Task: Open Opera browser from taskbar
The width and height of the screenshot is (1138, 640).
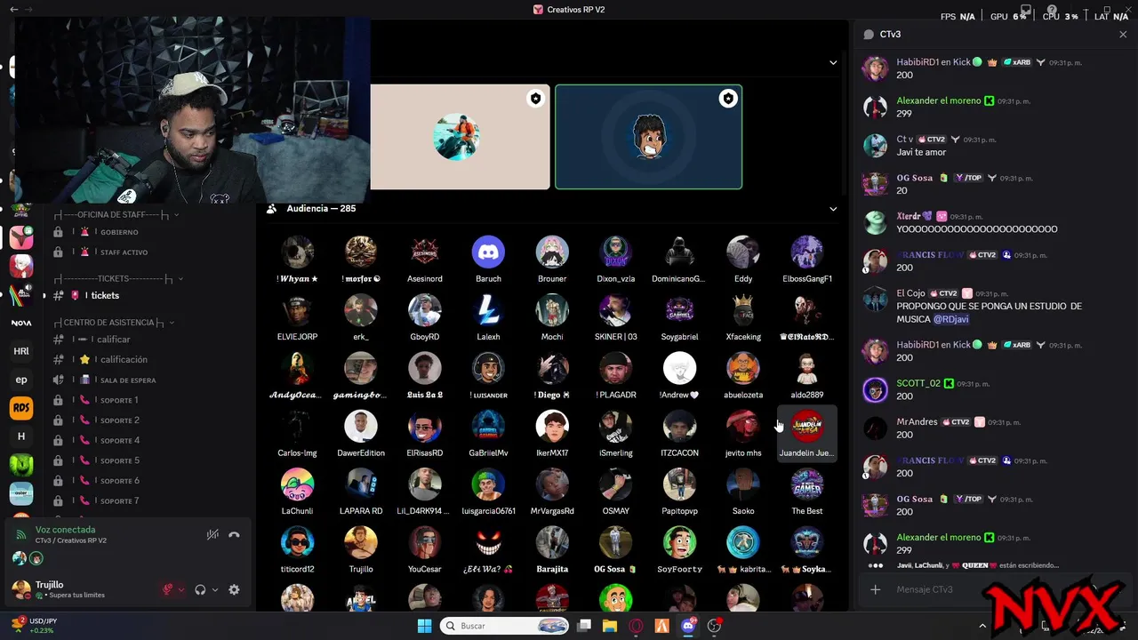Action: click(x=636, y=626)
